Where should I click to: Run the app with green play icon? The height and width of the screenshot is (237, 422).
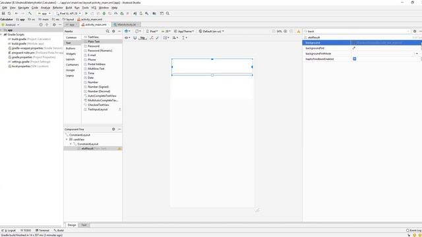tap(86, 13)
